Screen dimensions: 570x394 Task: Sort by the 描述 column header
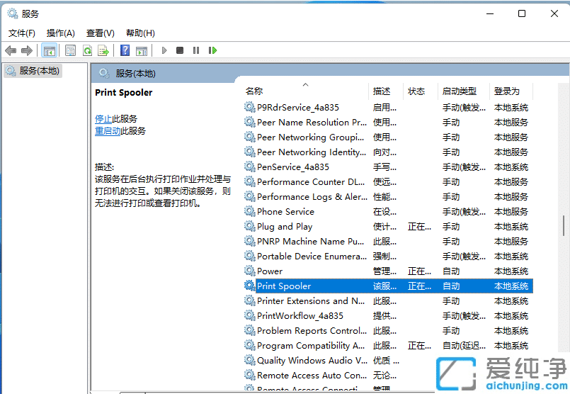(386, 91)
